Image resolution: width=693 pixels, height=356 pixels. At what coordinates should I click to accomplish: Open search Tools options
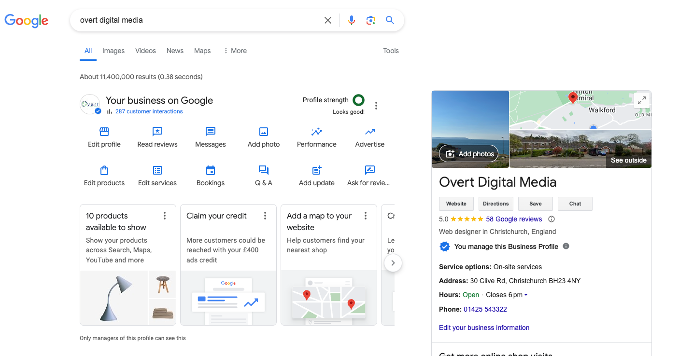click(x=391, y=51)
